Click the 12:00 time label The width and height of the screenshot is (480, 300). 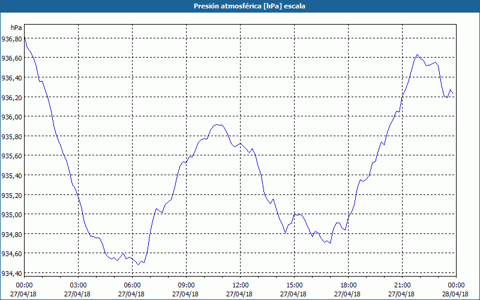pos(241,286)
